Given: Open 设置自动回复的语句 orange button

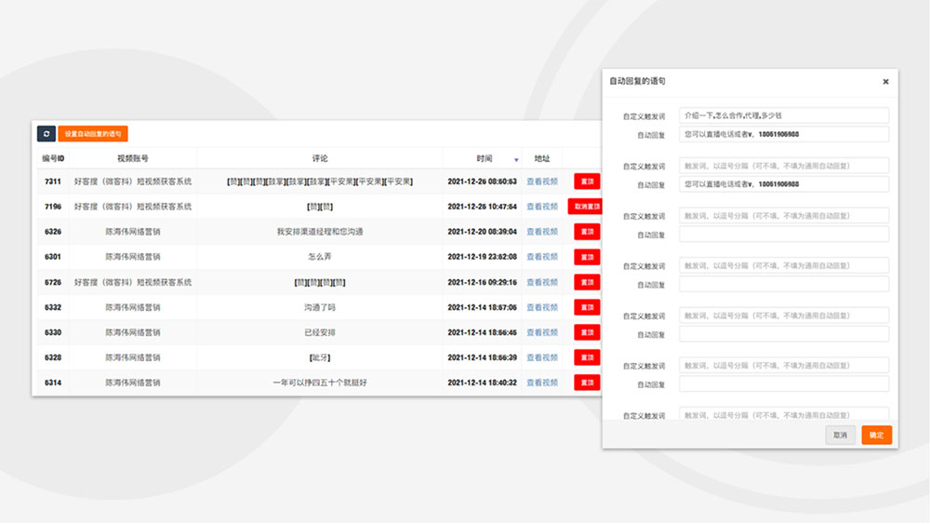Looking at the screenshot, I should pyautogui.click(x=93, y=134).
